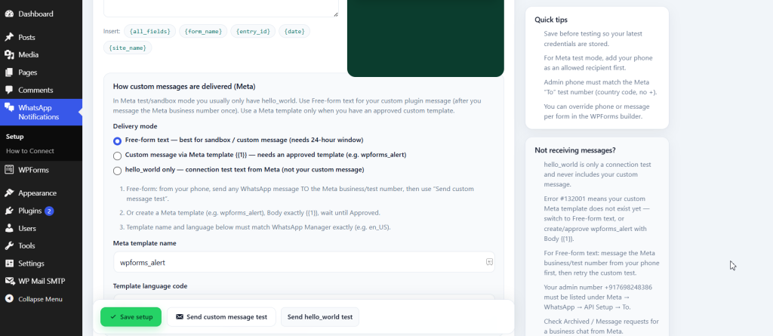Open Media menu item
The width and height of the screenshot is (773, 336).
41,55
